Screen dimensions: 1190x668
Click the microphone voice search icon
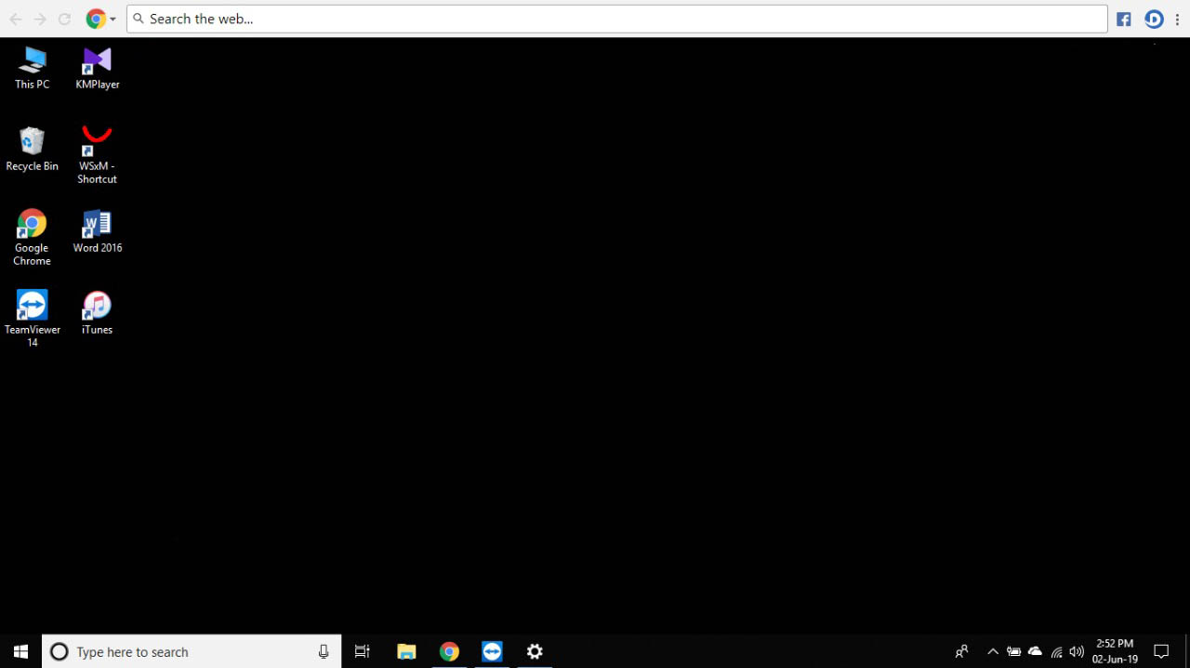click(324, 651)
